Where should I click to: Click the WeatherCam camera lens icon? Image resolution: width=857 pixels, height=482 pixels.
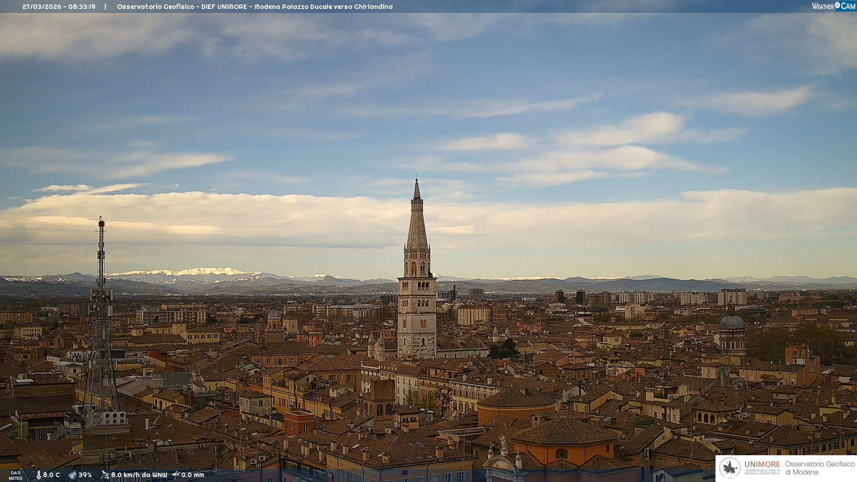837,5
